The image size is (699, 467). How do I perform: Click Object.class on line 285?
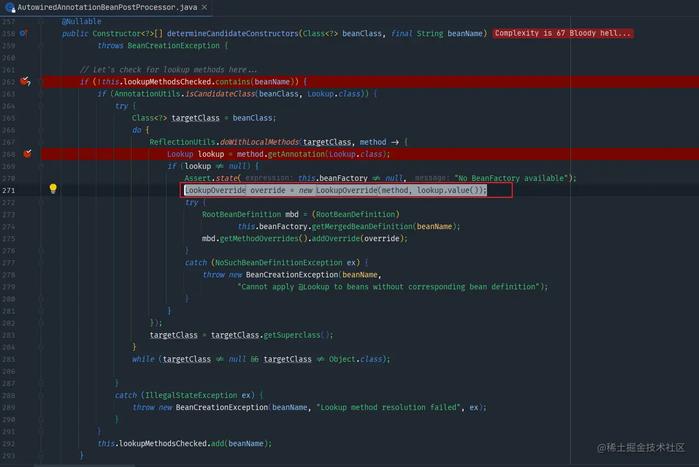tap(356, 359)
